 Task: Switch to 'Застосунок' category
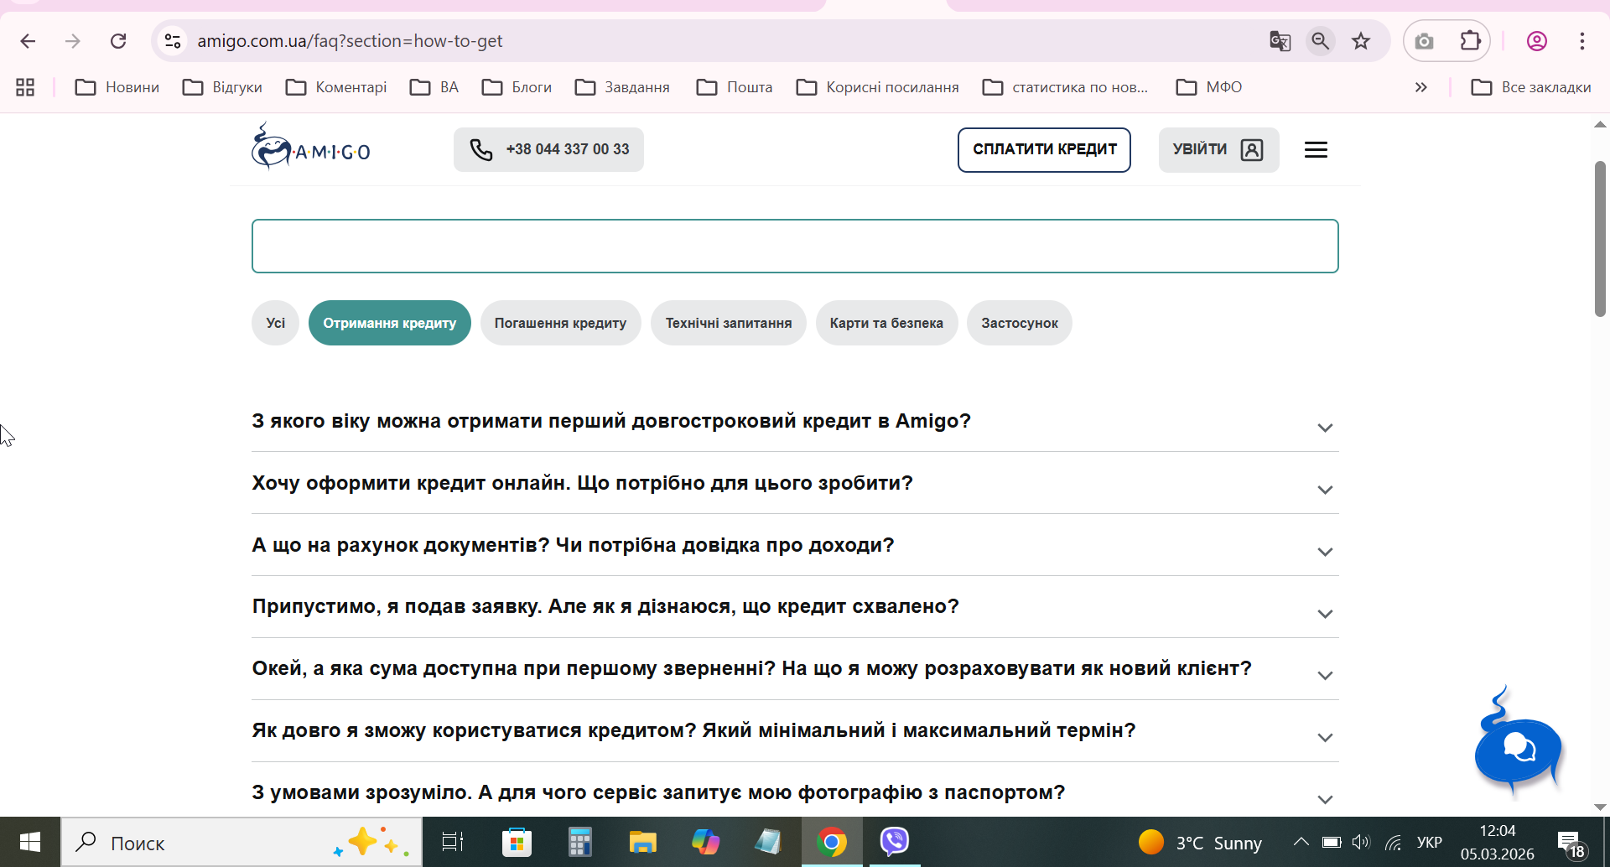(1020, 323)
